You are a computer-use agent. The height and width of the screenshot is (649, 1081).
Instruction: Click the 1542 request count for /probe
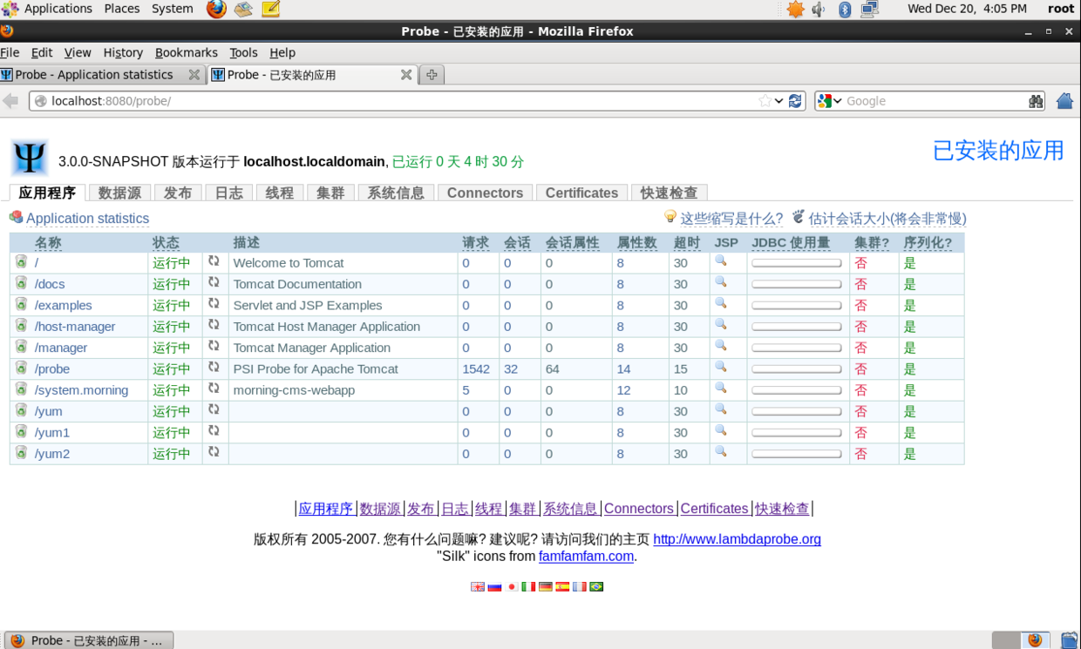476,368
